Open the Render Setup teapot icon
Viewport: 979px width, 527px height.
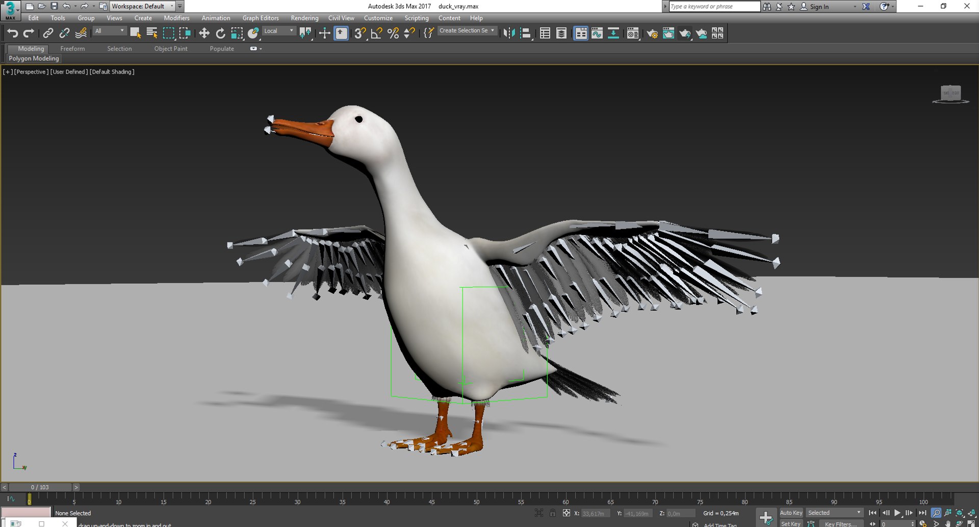[652, 33]
